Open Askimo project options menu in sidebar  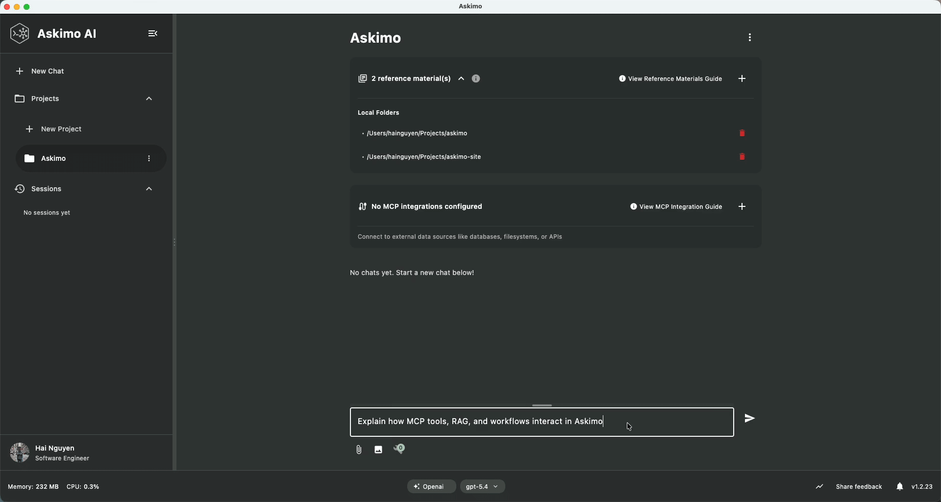coord(149,158)
